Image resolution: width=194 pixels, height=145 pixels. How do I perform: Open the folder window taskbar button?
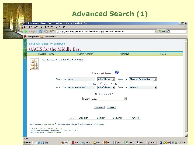point(98,143)
